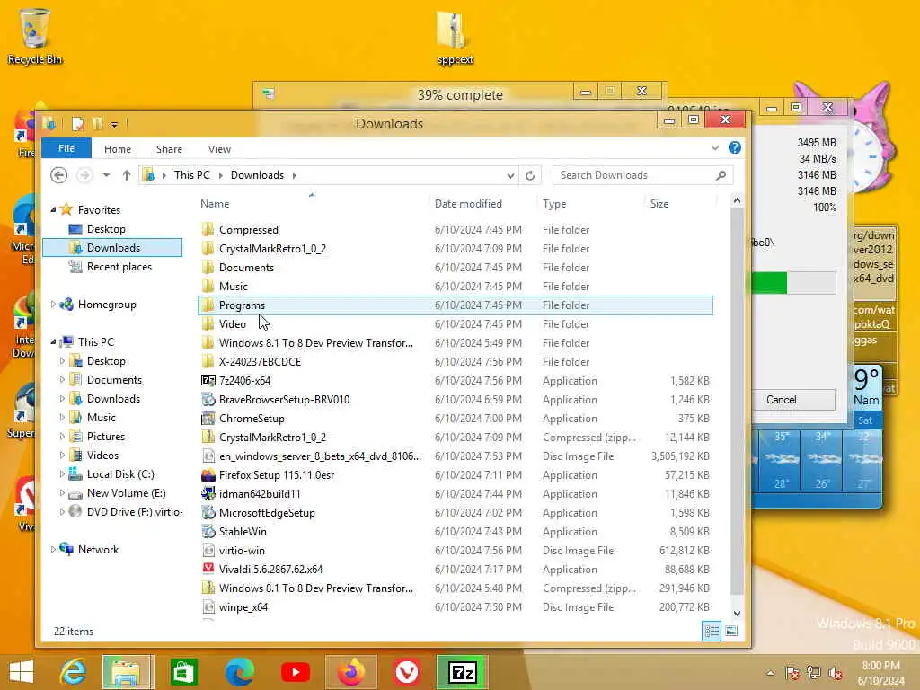Select the Compressed folder row
The height and width of the screenshot is (690, 920).
coord(456,229)
